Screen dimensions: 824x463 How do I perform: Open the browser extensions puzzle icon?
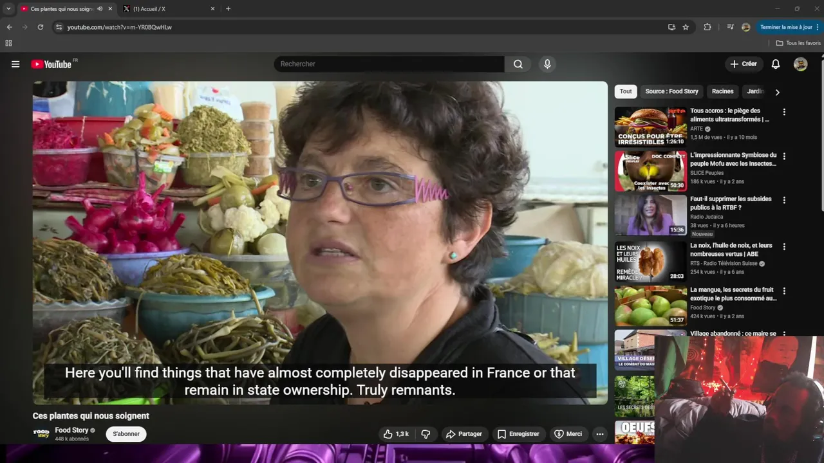click(707, 27)
